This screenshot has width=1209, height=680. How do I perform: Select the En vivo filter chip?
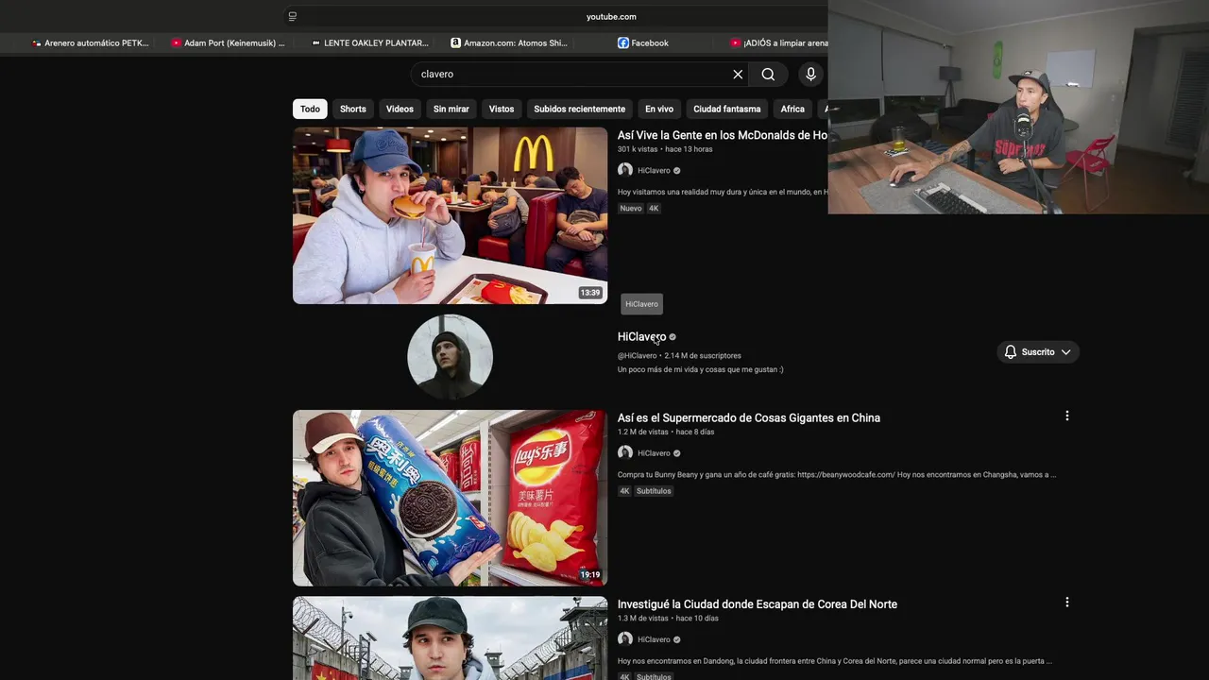pos(659,109)
